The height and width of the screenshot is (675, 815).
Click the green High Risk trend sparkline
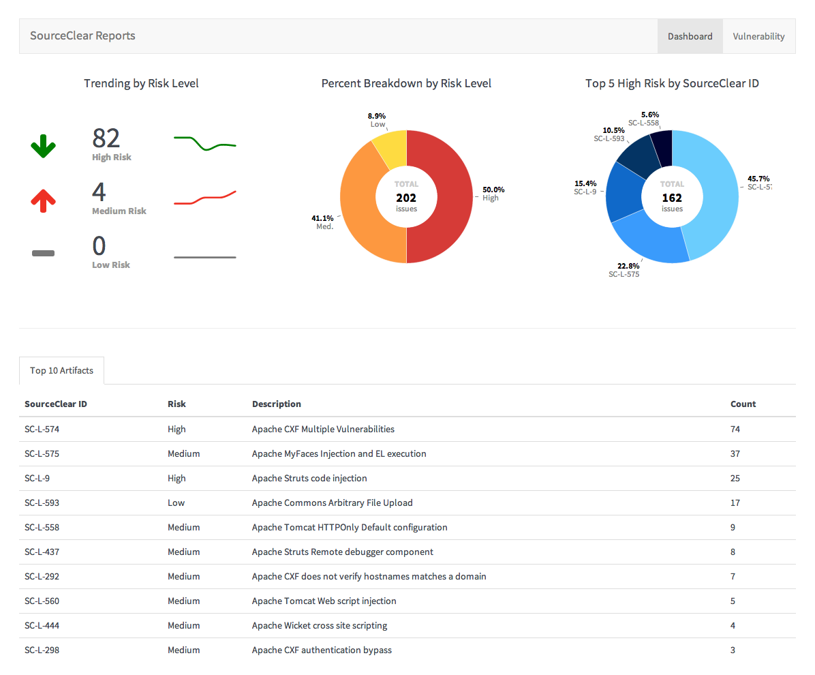point(204,143)
